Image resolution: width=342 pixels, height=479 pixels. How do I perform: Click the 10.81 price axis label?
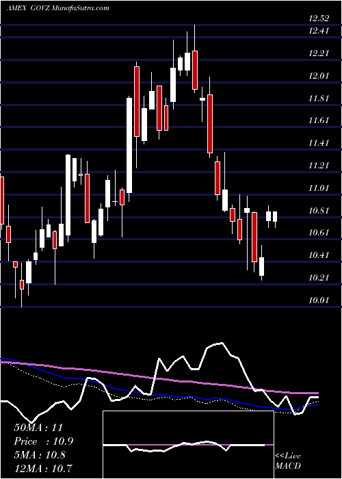(319, 210)
